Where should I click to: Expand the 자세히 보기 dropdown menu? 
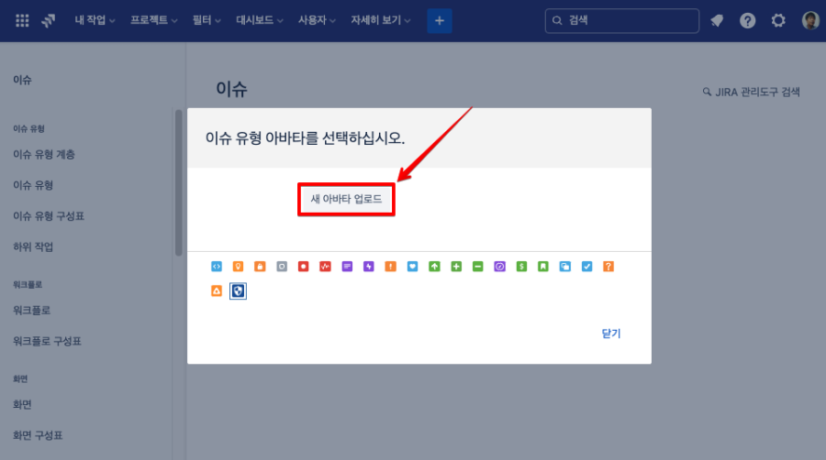(x=381, y=20)
